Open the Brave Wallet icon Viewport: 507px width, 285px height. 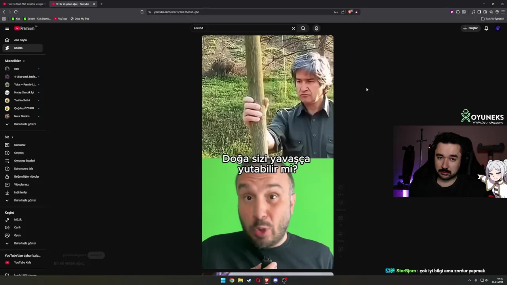[x=485, y=12]
